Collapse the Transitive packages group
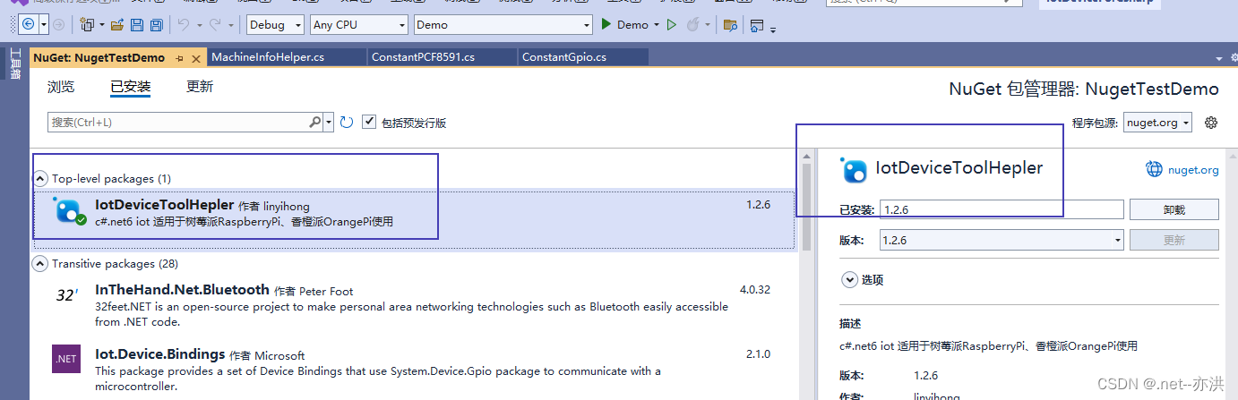Viewport: 1238px width, 400px height. coord(40,264)
